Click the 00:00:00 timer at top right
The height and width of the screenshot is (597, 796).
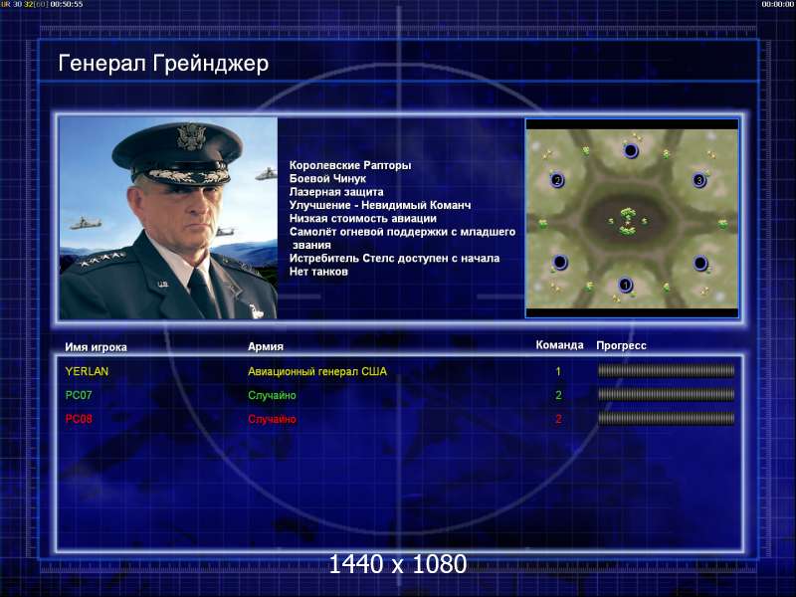778,4
